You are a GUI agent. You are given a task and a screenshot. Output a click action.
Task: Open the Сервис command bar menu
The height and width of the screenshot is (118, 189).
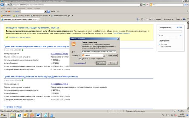point(178,19)
